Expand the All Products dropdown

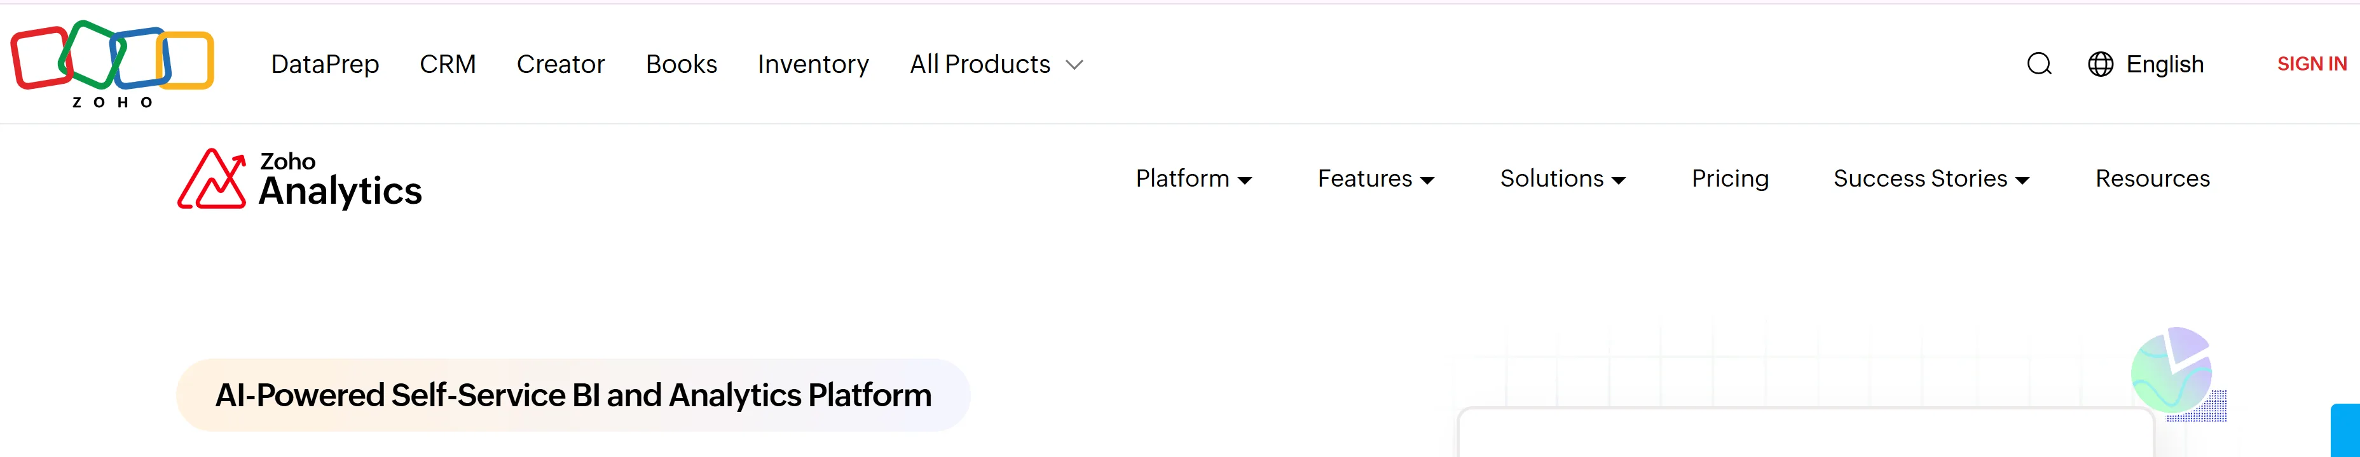[x=996, y=64]
